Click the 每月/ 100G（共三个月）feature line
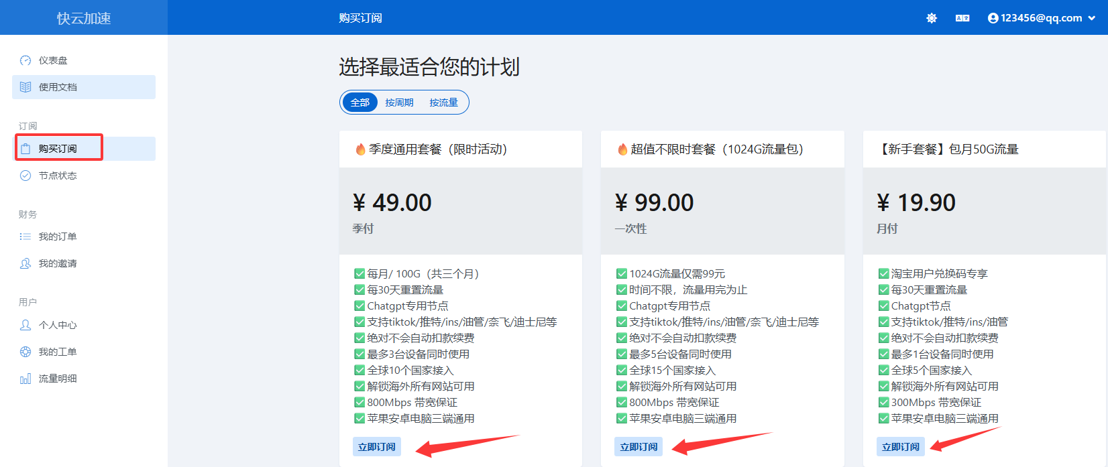Viewport: 1108px width, 467px height. [417, 273]
